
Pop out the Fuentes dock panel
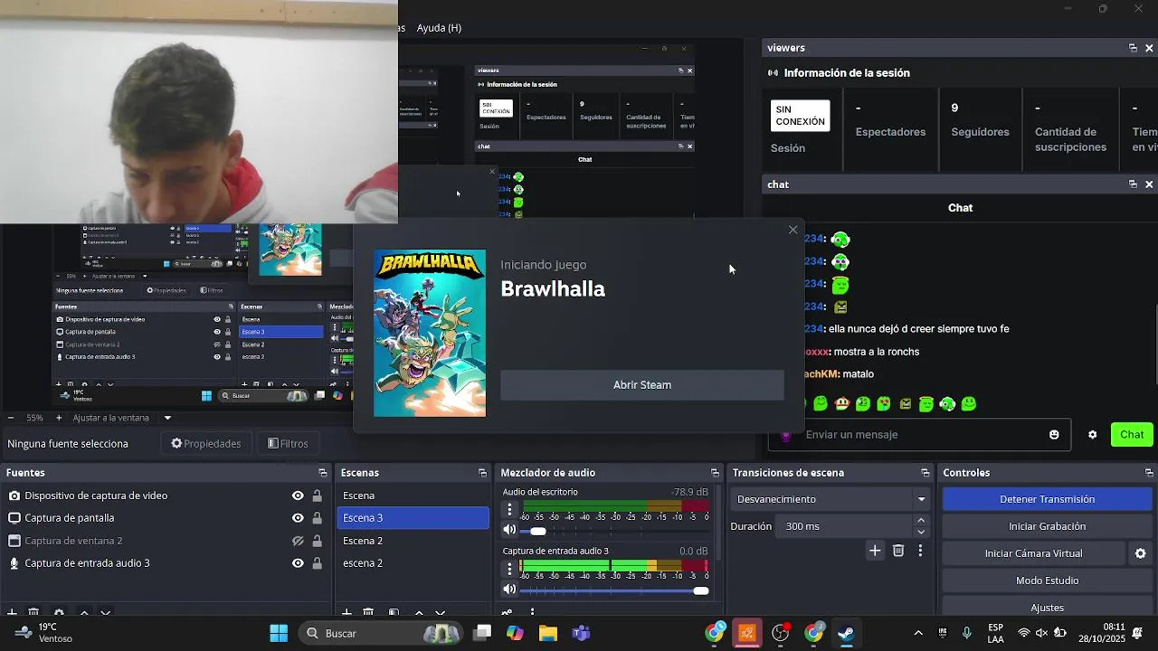click(323, 473)
